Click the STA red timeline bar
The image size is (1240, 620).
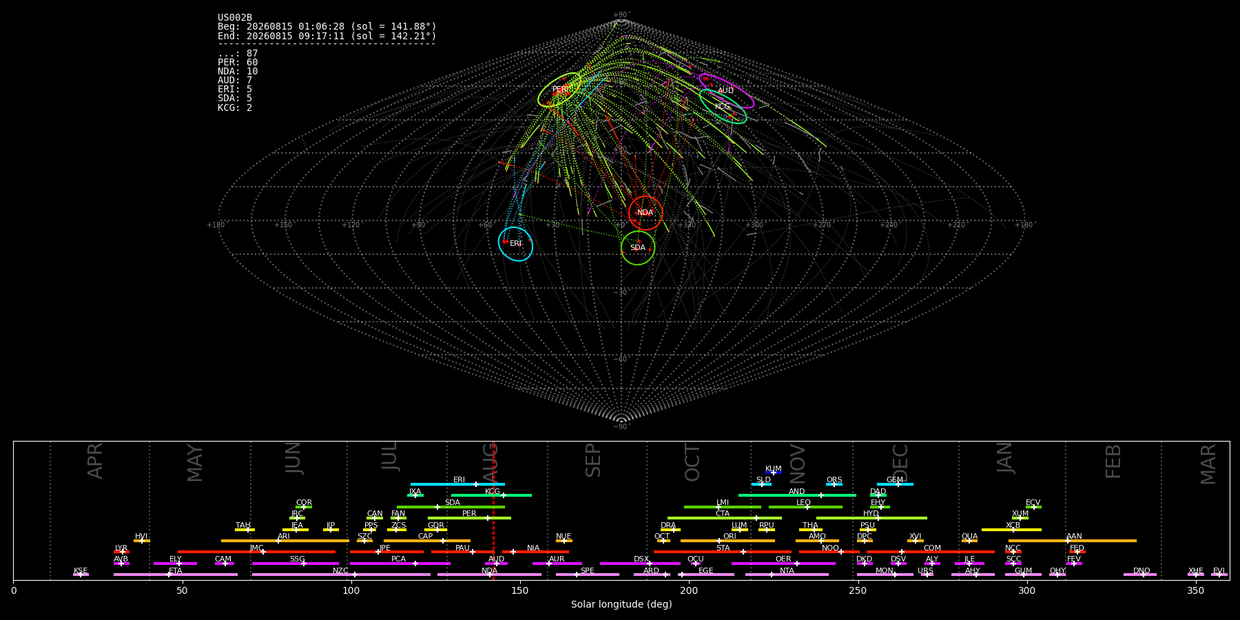coord(723,552)
